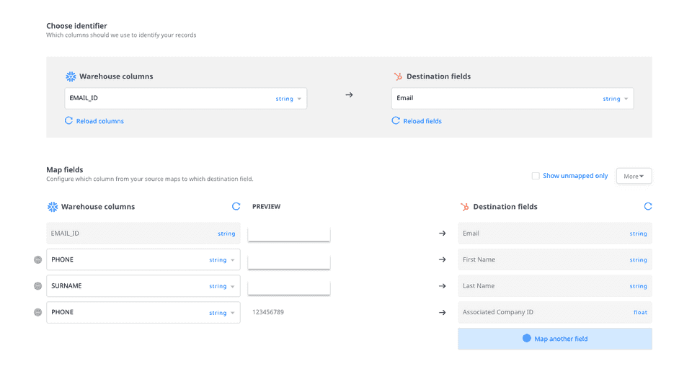Enable the Show unmapped only checkbox
The height and width of the screenshot is (369, 692).
pyautogui.click(x=536, y=176)
